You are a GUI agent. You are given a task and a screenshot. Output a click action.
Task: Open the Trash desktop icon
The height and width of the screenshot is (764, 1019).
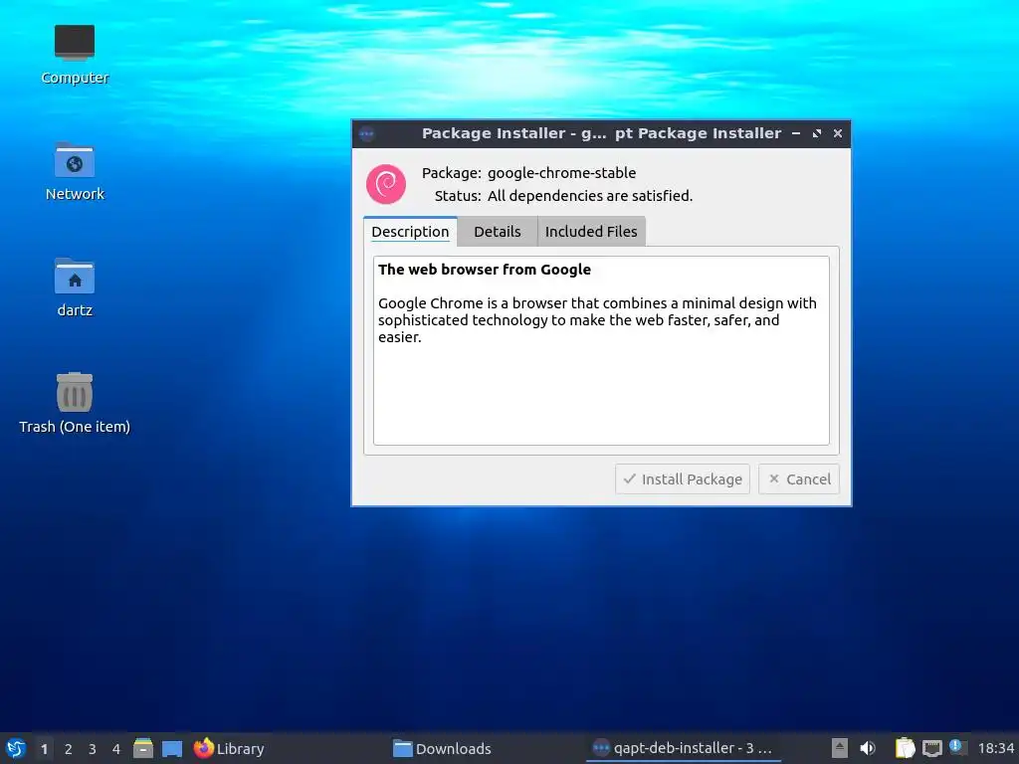click(x=74, y=404)
